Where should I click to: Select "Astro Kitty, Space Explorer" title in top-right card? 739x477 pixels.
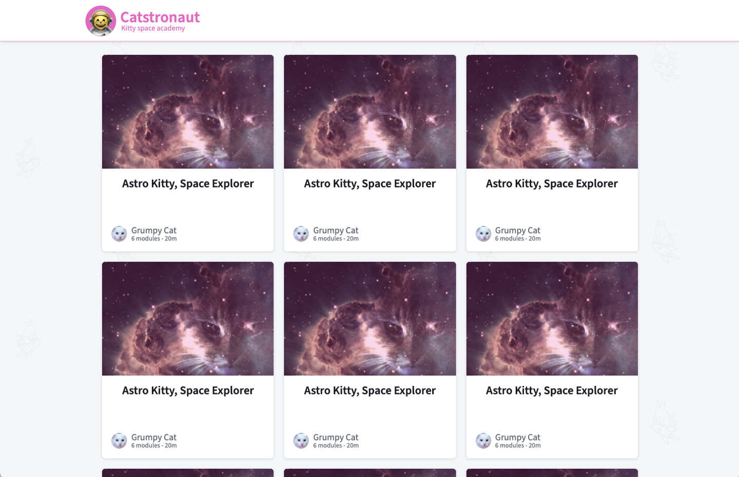pyautogui.click(x=552, y=184)
